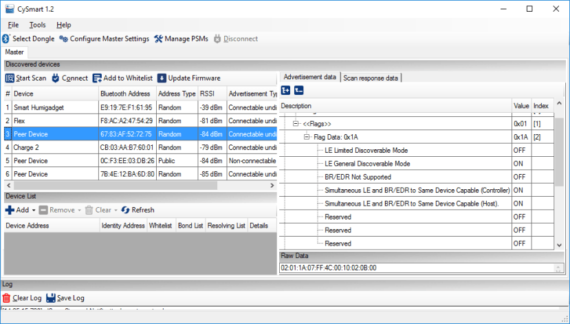This screenshot has height=324, width=570.
Task: Click scroll down arrow of advertisement tree
Action: pyautogui.click(x=560, y=245)
